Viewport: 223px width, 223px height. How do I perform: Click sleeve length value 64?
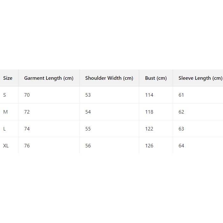[181, 146]
